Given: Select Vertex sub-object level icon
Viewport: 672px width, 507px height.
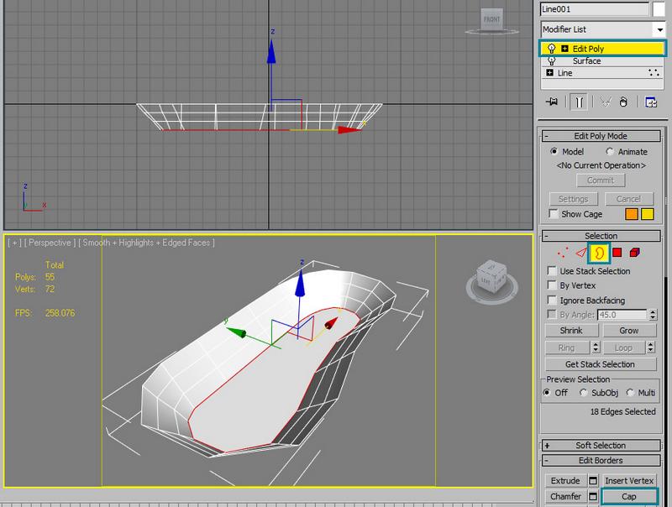Looking at the screenshot, I should click(x=563, y=252).
